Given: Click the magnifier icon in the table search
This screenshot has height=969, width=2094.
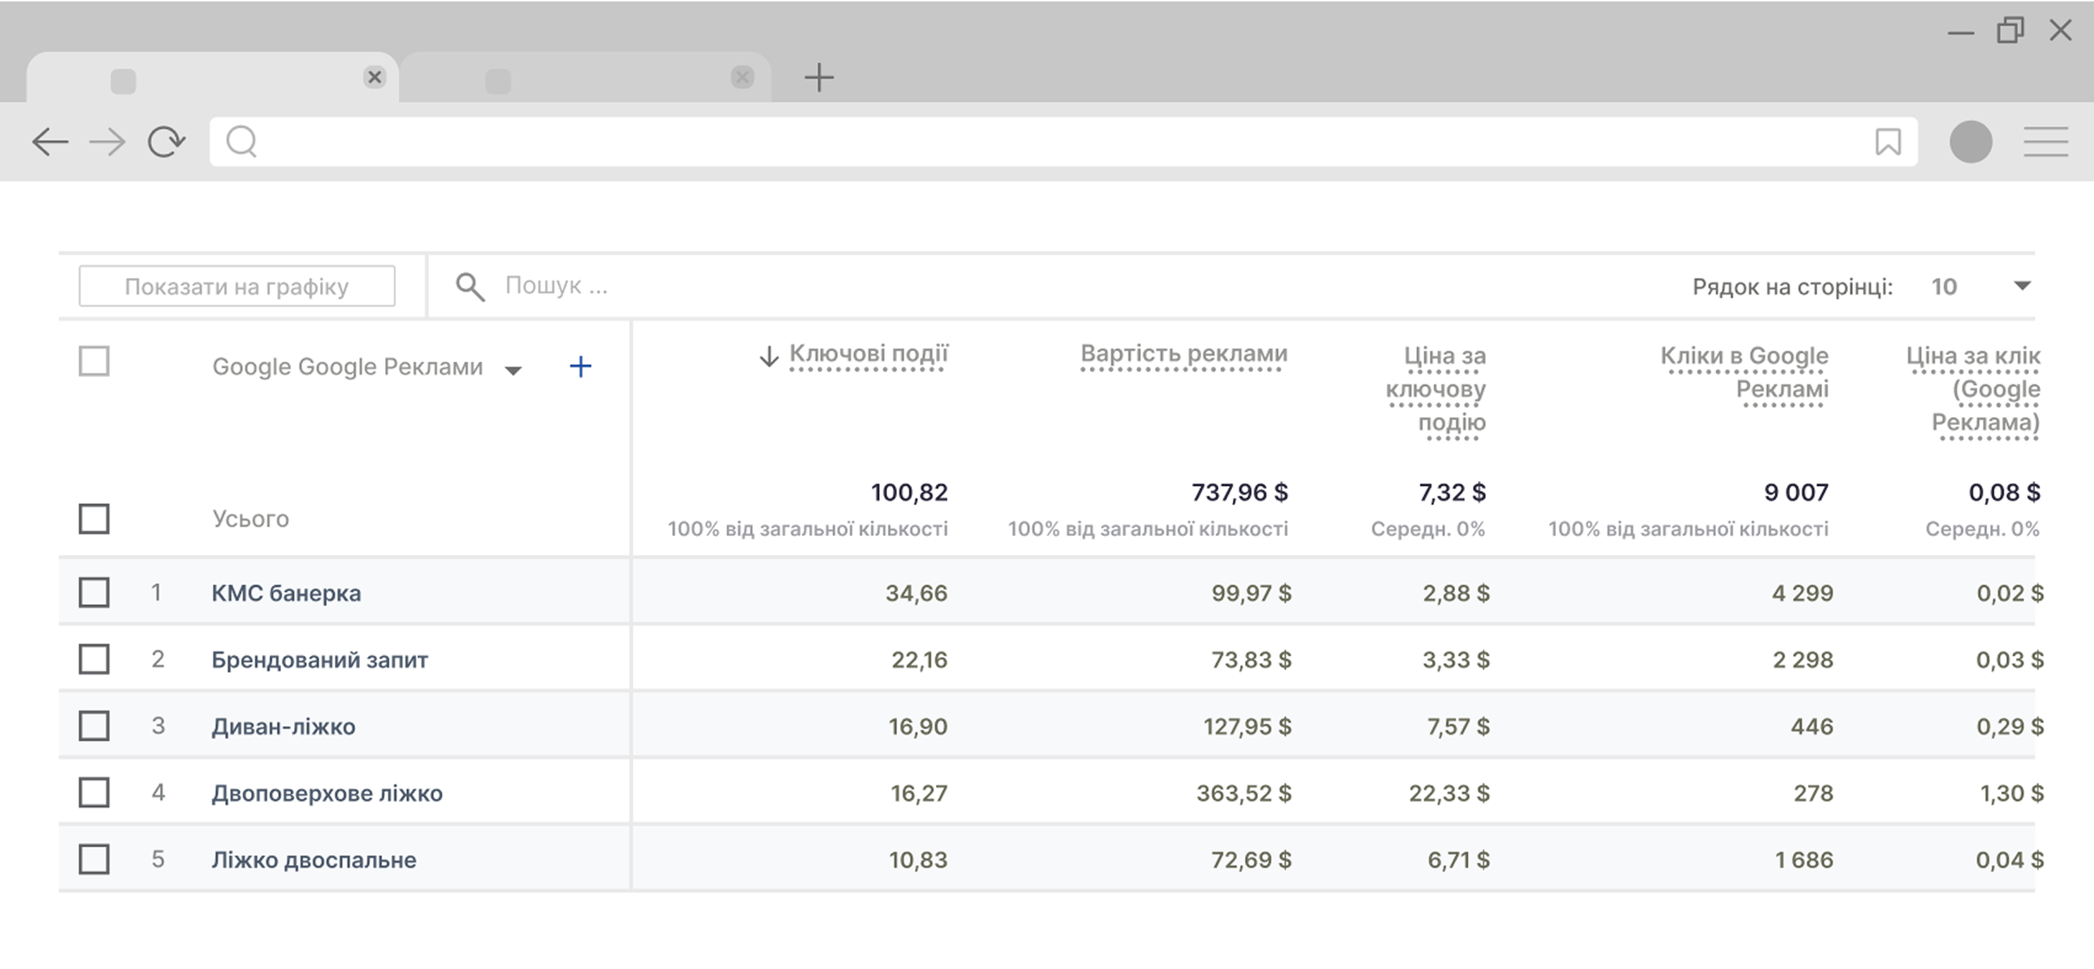Looking at the screenshot, I should tap(470, 286).
